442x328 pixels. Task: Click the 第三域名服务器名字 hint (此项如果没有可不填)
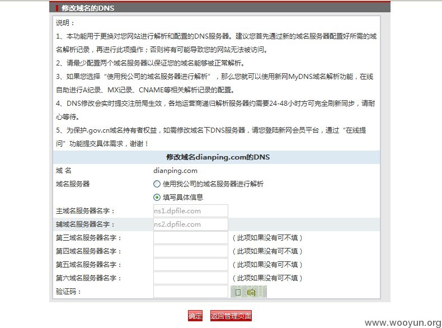pyautogui.click(x=267, y=238)
